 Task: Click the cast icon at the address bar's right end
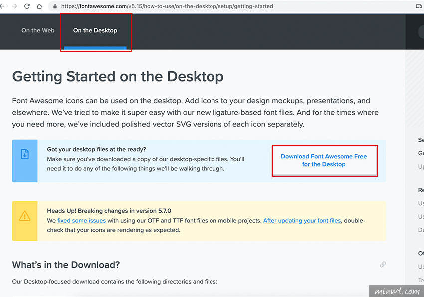pos(419,6)
